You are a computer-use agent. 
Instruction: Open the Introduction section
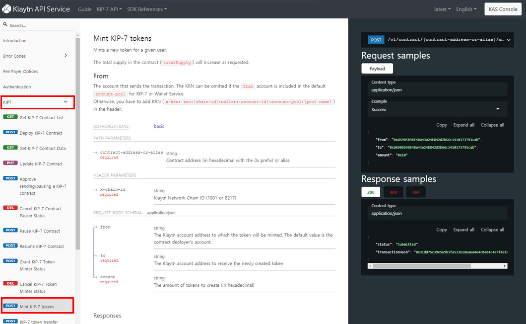point(15,41)
